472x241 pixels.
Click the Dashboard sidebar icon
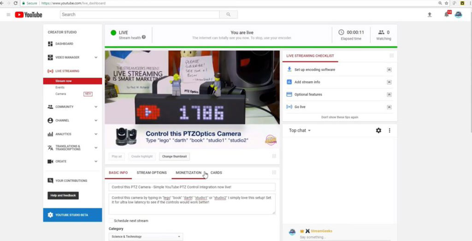point(50,44)
